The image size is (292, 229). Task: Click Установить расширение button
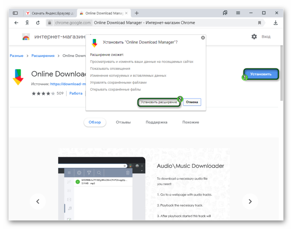[x=159, y=102]
